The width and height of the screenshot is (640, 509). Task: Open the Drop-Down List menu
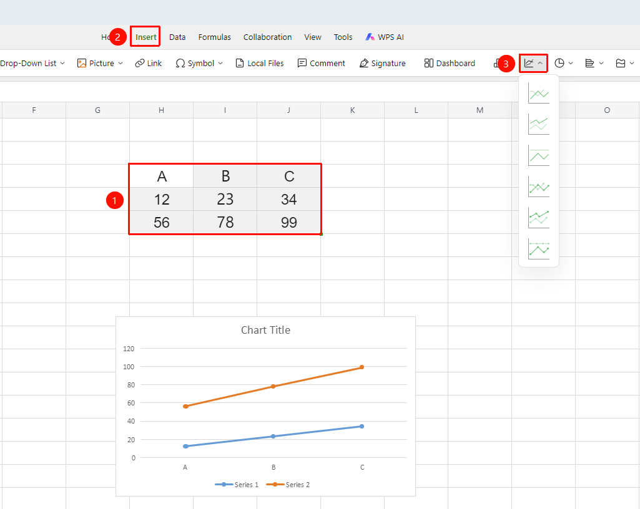32,63
